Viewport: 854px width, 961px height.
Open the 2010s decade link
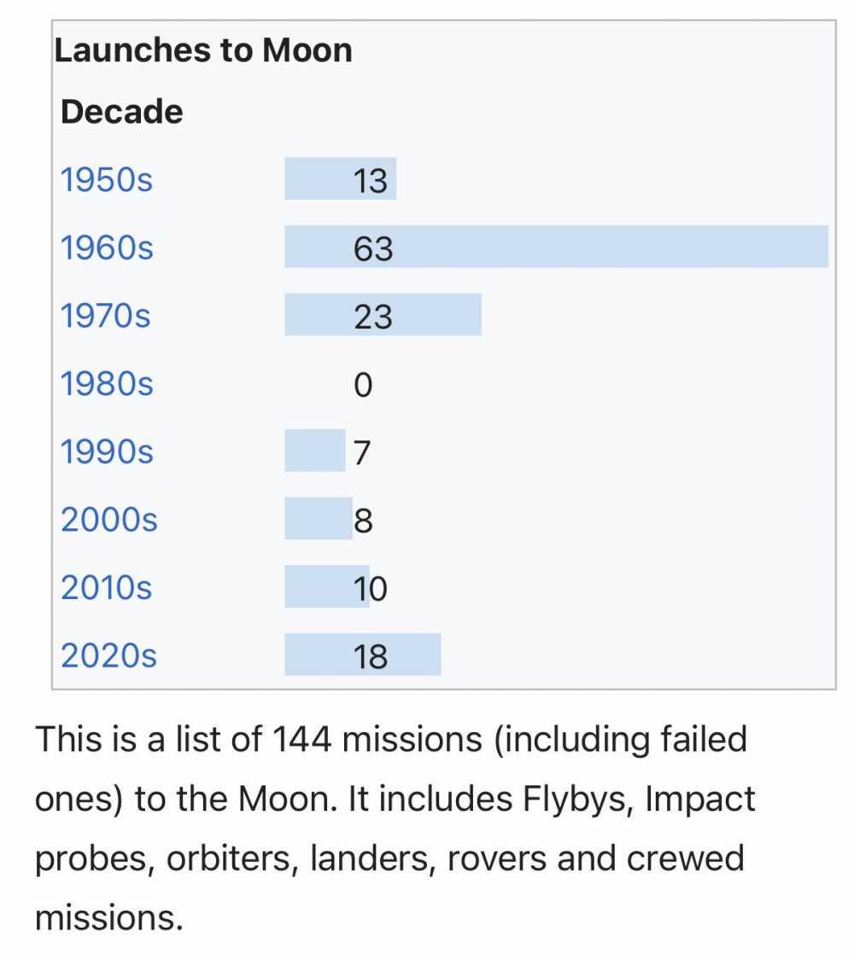(107, 587)
